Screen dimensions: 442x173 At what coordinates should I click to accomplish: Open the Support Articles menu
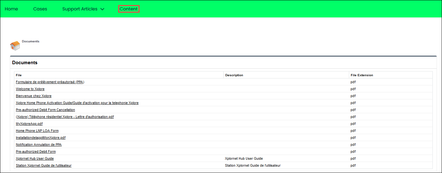(80, 9)
